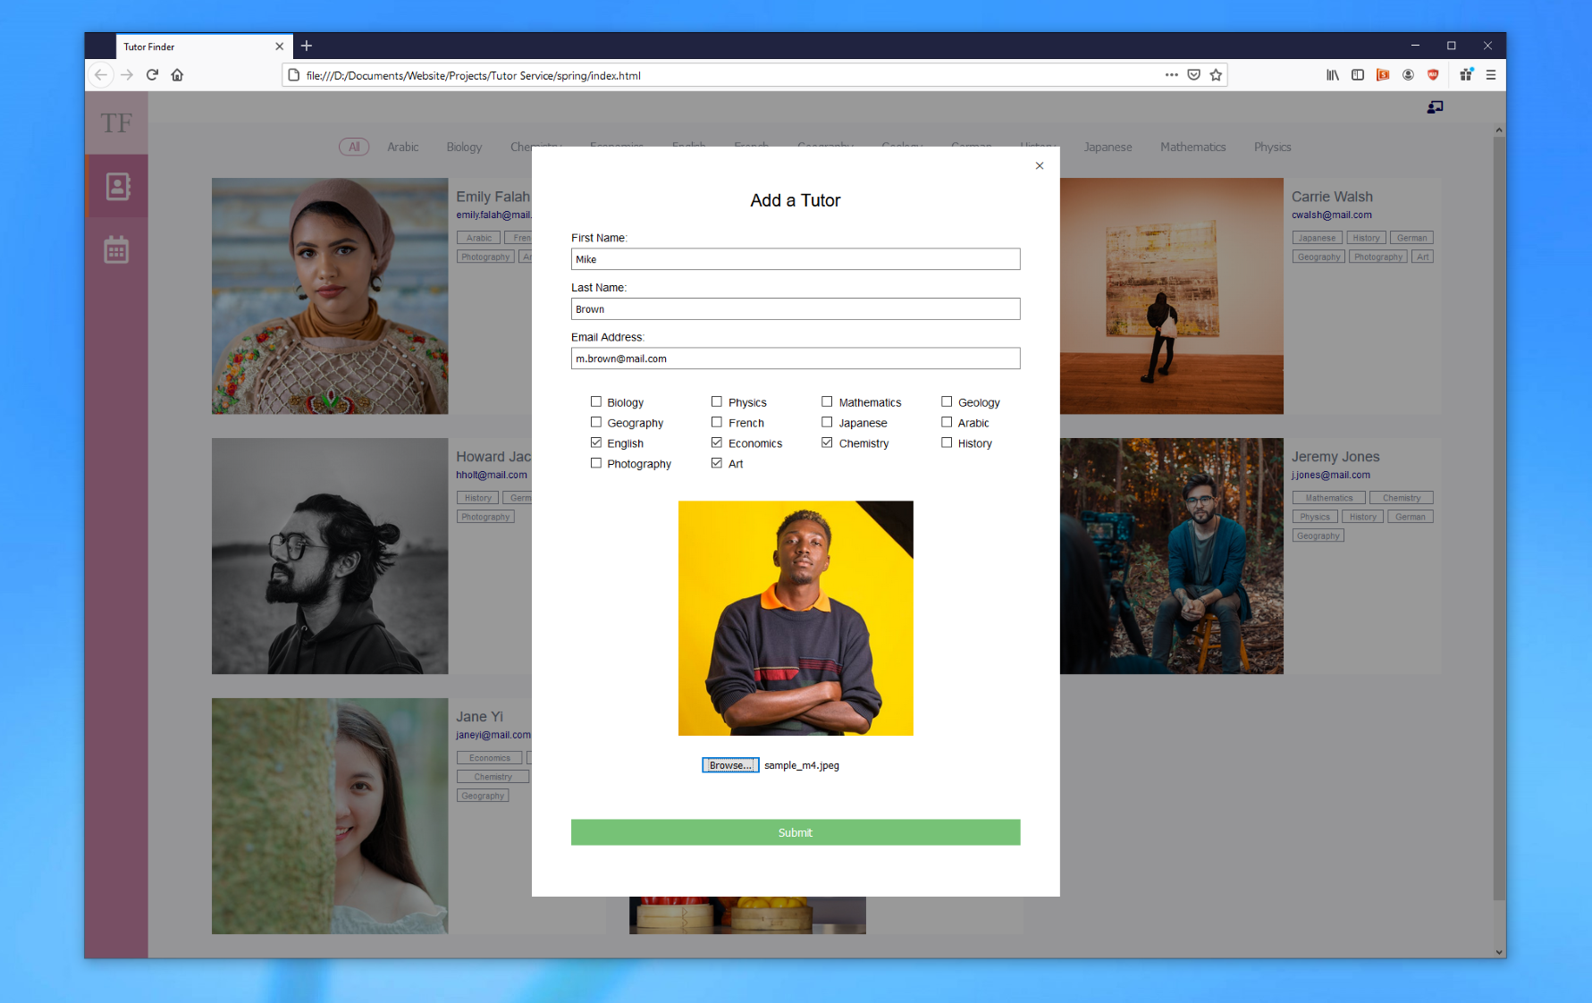This screenshot has width=1592, height=1003.
Task: Open the calendar sidebar icon
Action: [x=116, y=249]
